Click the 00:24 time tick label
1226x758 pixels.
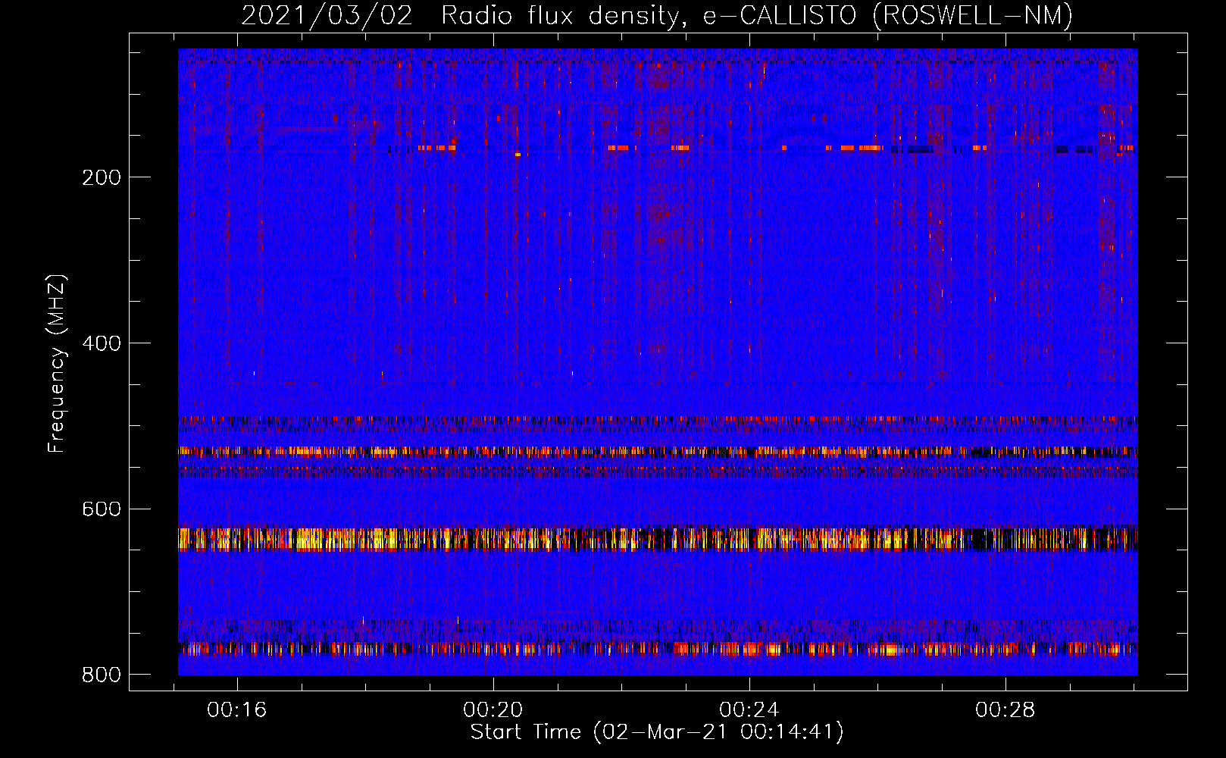749,710
